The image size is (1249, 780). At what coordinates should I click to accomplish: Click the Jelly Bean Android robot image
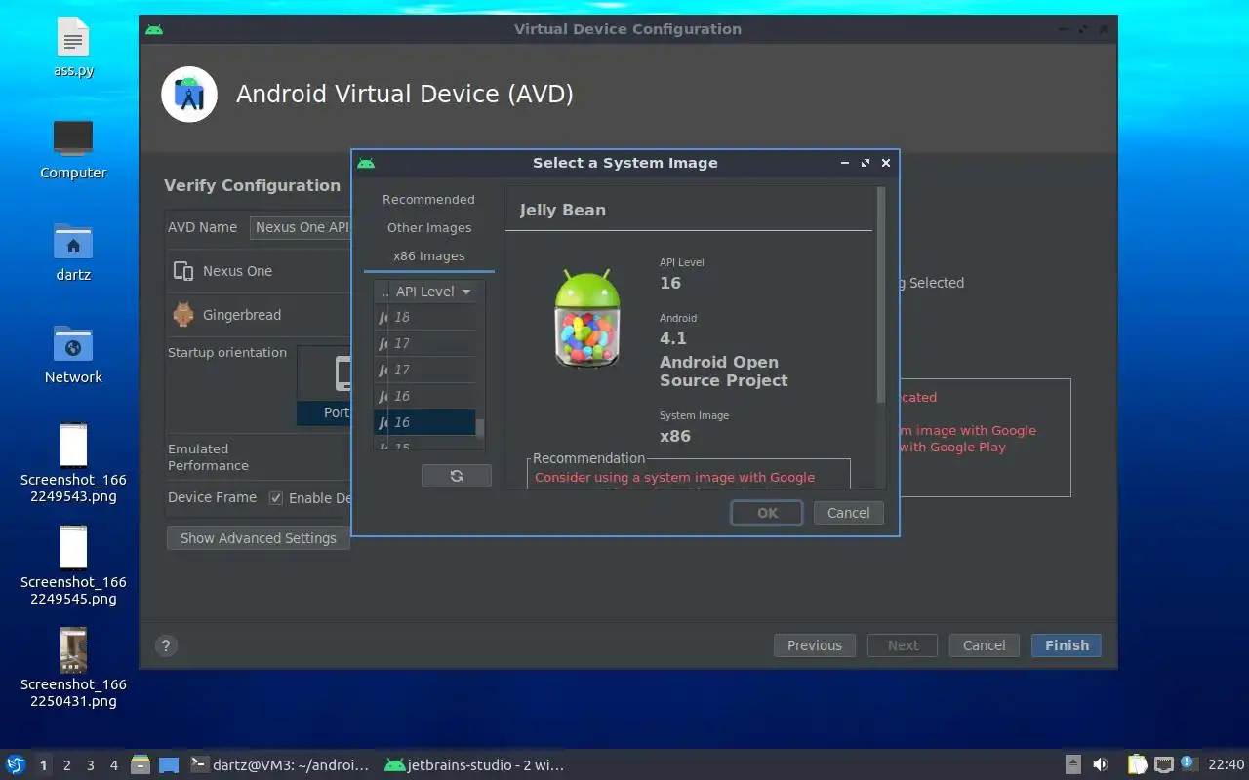[x=586, y=319]
